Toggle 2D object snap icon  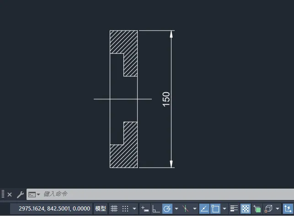pos(215,209)
